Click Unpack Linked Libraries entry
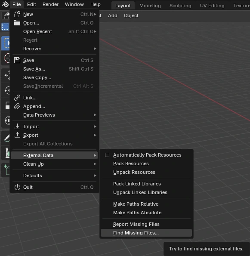Viewport: 250px width, 256px height. click(x=146, y=192)
